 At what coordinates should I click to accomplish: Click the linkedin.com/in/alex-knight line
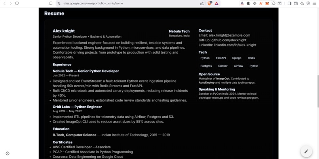tap(228, 45)
